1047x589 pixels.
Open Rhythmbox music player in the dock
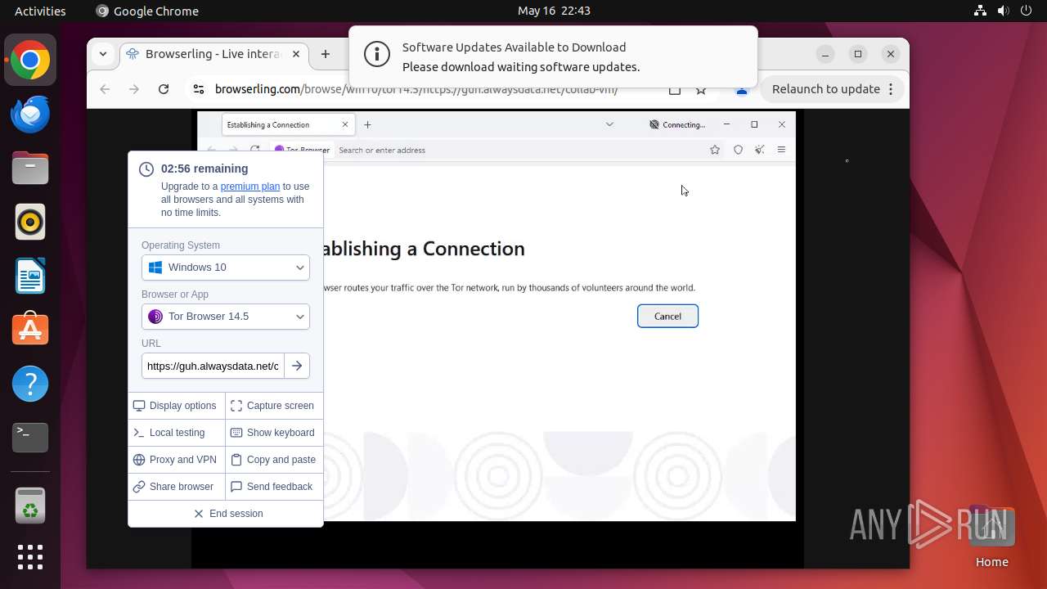[30, 223]
